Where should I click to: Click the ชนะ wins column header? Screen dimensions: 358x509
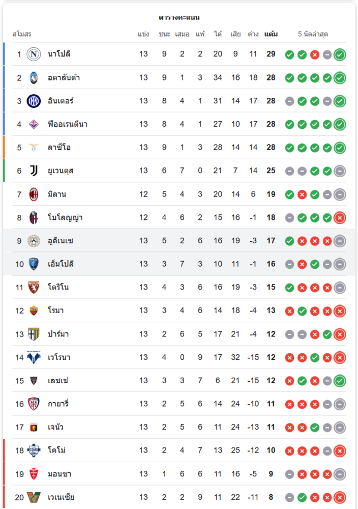[164, 34]
